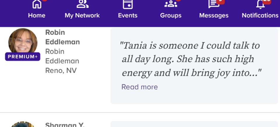Select the Messages menu label
280x127 pixels.
point(214,15)
